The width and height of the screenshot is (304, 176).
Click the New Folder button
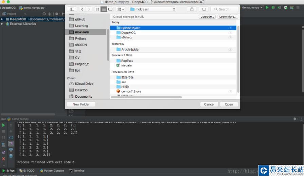(81, 104)
